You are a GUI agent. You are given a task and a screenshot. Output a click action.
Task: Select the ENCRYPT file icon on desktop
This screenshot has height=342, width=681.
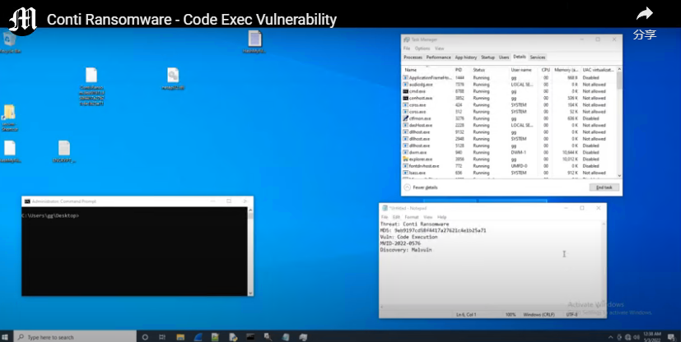click(x=64, y=152)
